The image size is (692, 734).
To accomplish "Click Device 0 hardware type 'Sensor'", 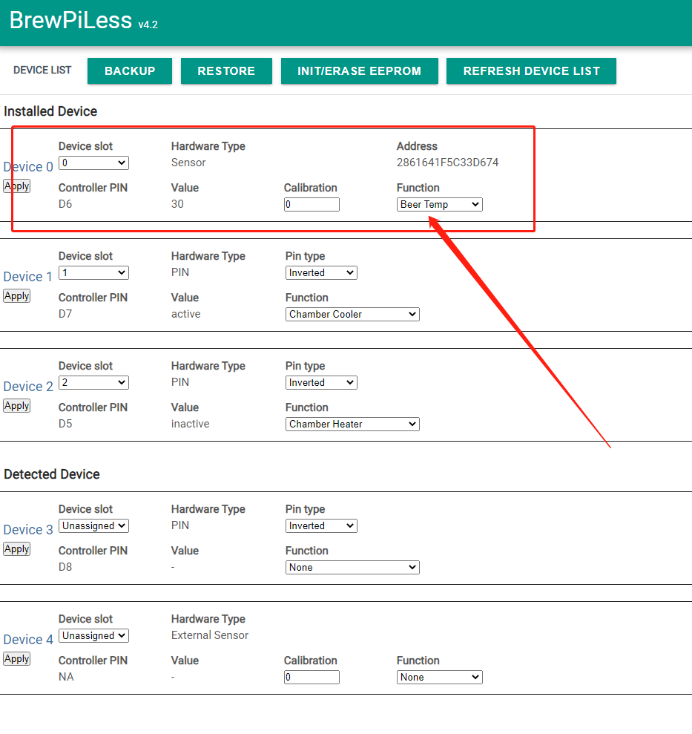I will pos(188,163).
